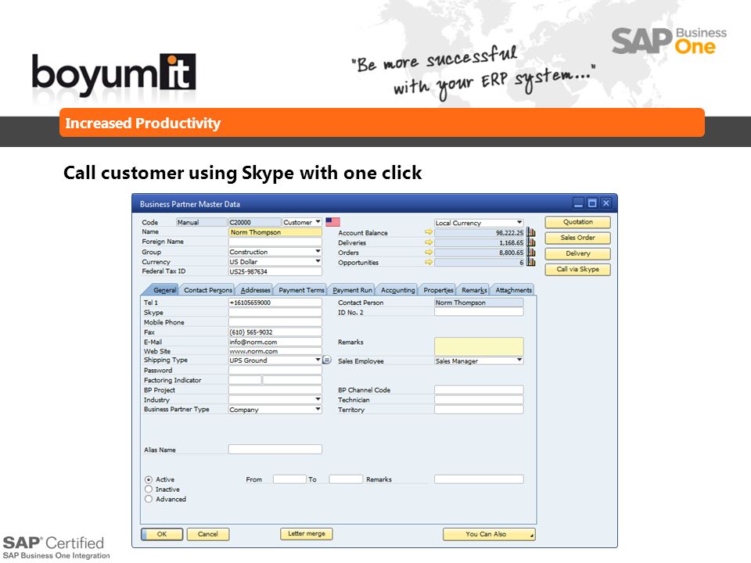Image resolution: width=751 pixels, height=563 pixels.
Task: Open the Shipping Type dropdown
Action: (318, 360)
